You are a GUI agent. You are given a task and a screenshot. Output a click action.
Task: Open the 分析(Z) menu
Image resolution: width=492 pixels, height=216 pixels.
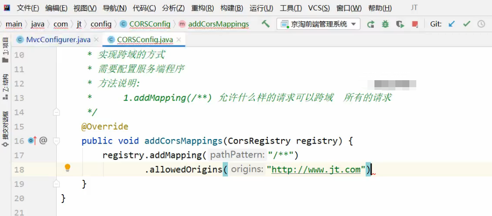click(173, 8)
